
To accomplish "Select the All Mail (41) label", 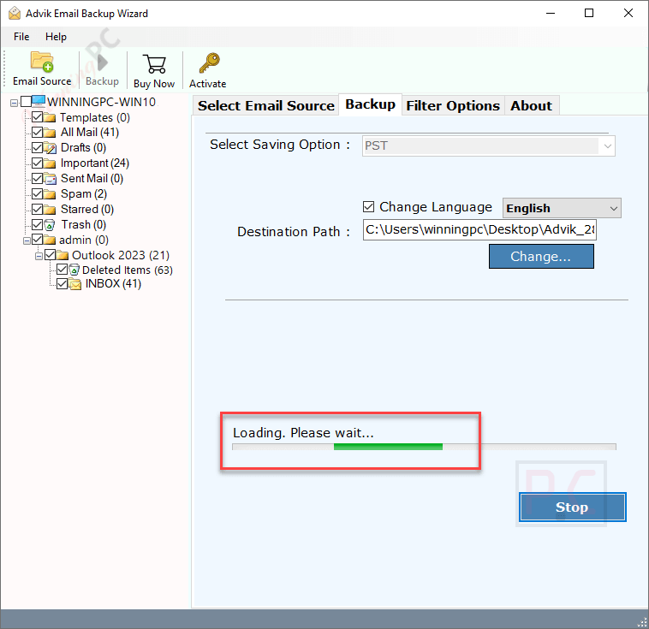I will coord(90,133).
